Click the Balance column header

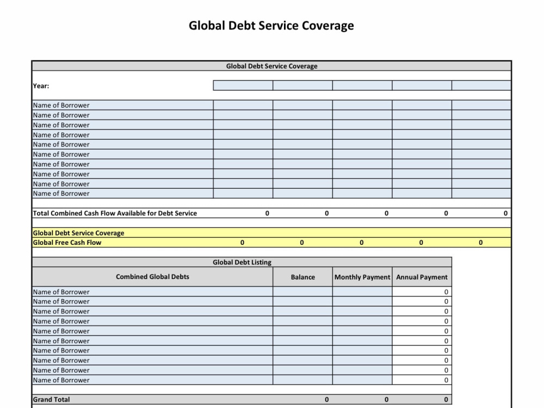click(302, 277)
